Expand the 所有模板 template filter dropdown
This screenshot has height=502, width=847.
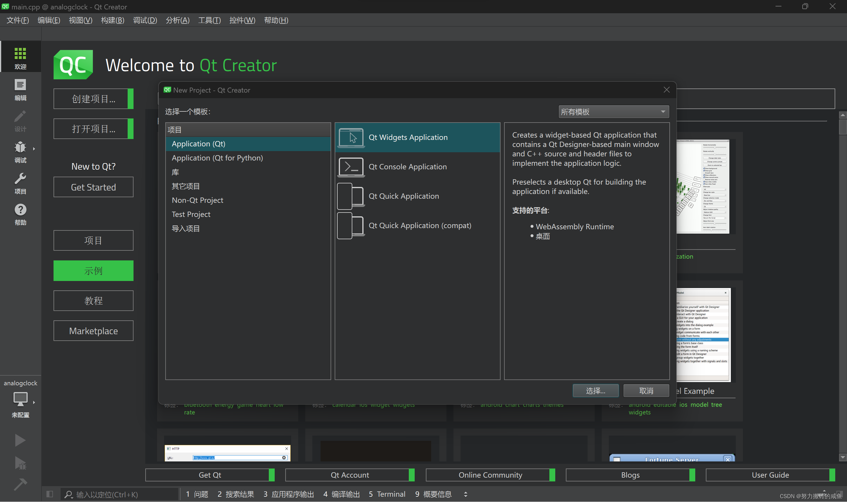613,112
